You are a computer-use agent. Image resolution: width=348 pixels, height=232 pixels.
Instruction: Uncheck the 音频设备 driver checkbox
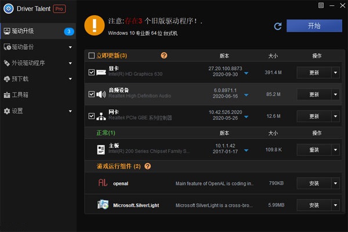(x=92, y=94)
